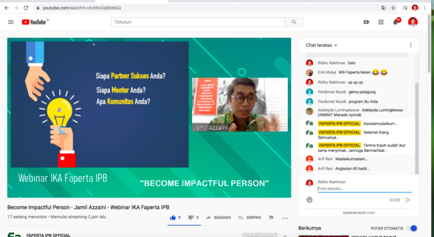Expand the Chat teratas dropdown
Viewport: 434px width, 237px height.
pyautogui.click(x=321, y=45)
